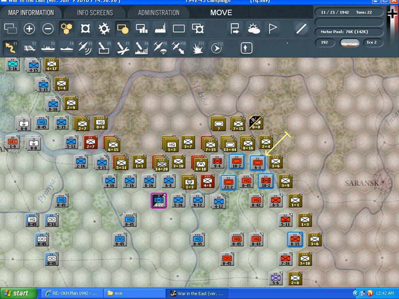Select the 0-11 rail unit
Screen dimensions: 399x299
[x=52, y=220]
